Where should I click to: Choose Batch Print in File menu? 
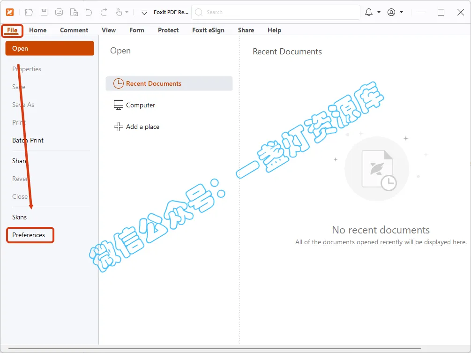(28, 140)
